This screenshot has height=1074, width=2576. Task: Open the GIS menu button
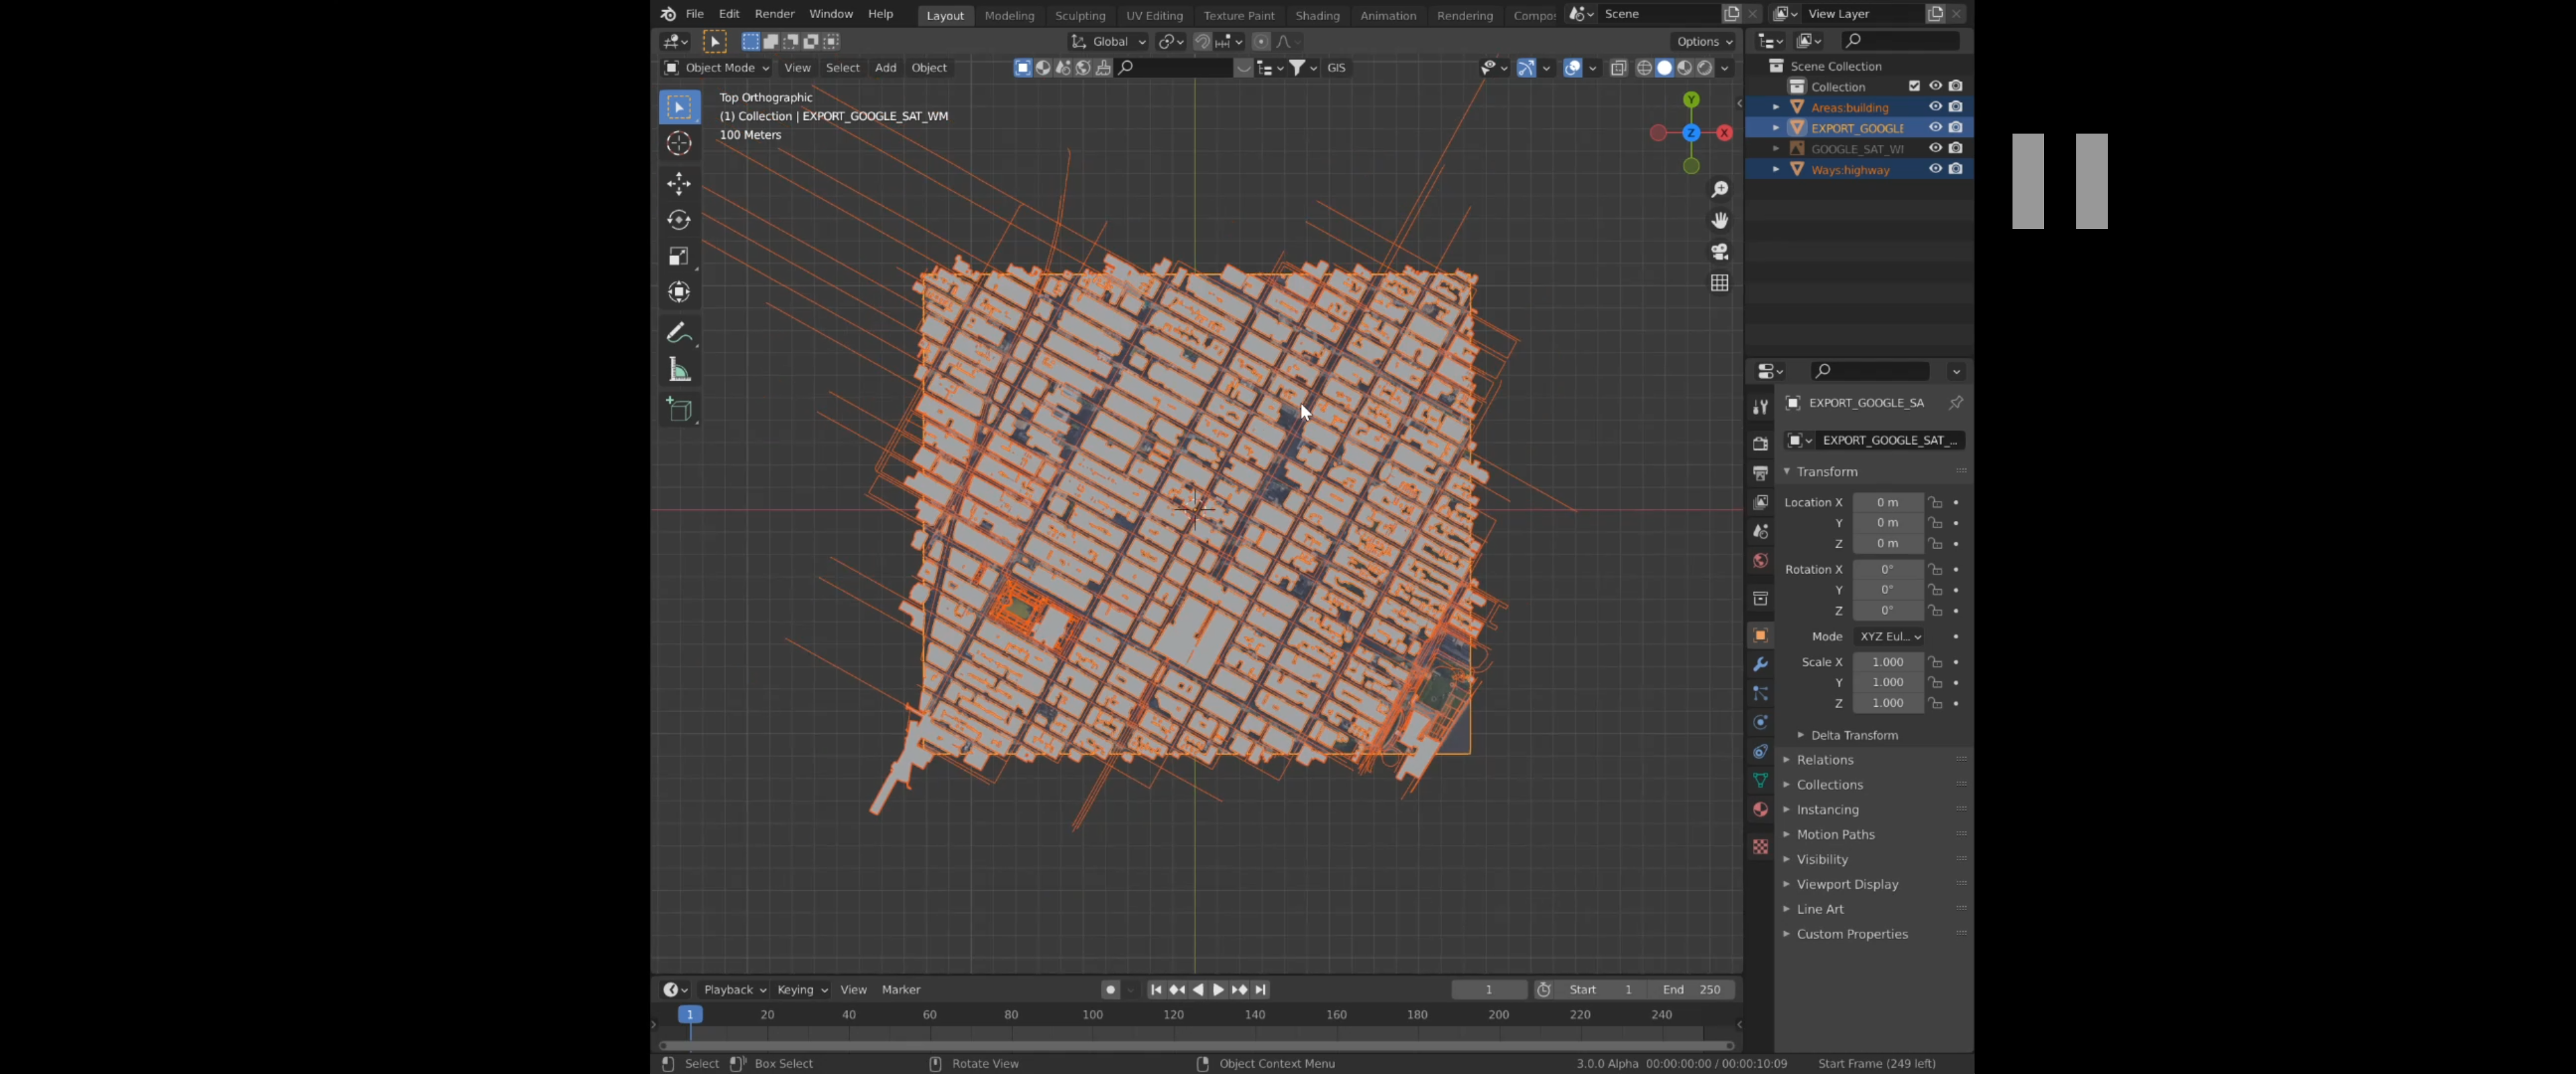[1336, 67]
